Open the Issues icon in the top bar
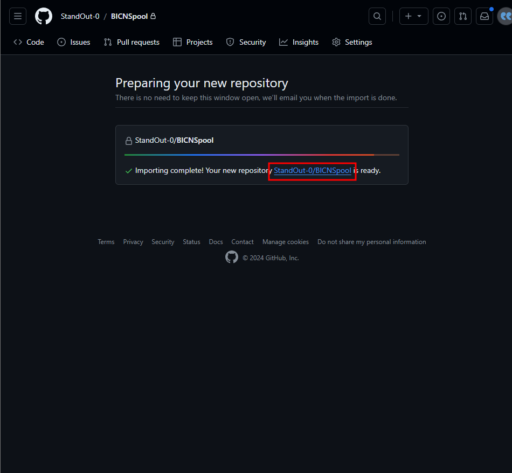The height and width of the screenshot is (473, 512). point(441,16)
